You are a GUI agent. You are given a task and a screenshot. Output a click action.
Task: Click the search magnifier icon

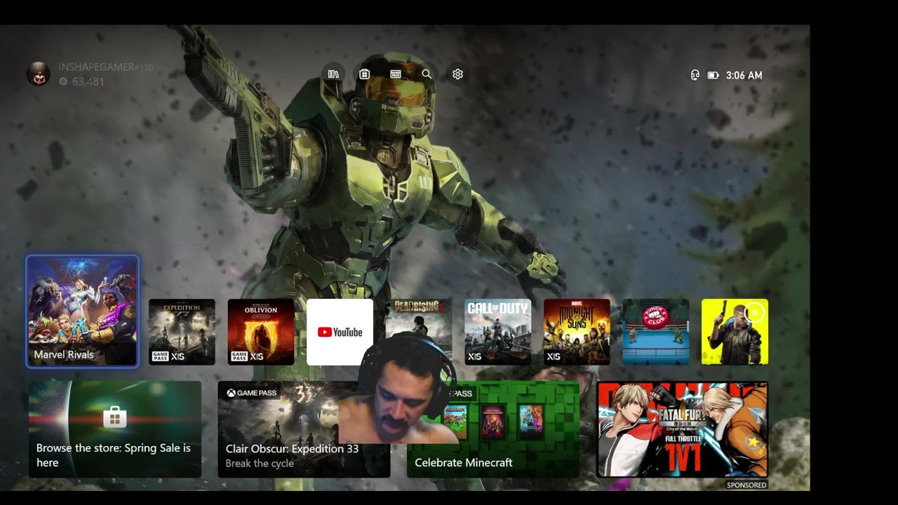click(x=427, y=74)
